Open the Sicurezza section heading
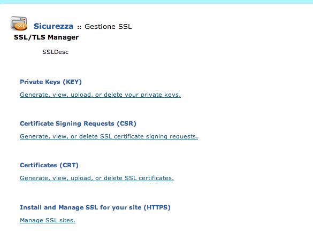 coord(54,26)
